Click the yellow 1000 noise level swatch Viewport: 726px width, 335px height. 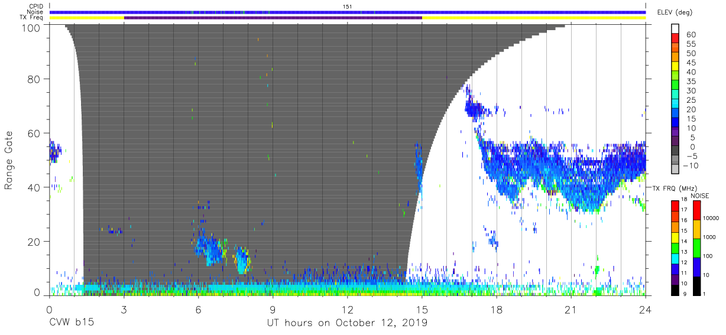696,230
